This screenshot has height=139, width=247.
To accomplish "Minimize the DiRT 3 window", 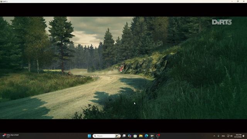I will tap(232, 1).
